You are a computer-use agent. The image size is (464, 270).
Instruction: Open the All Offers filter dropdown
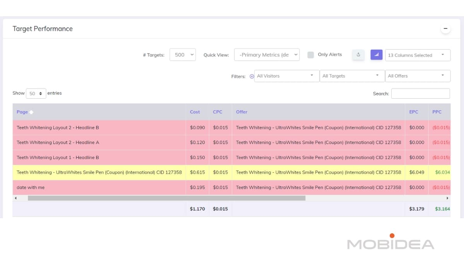pyautogui.click(x=418, y=76)
